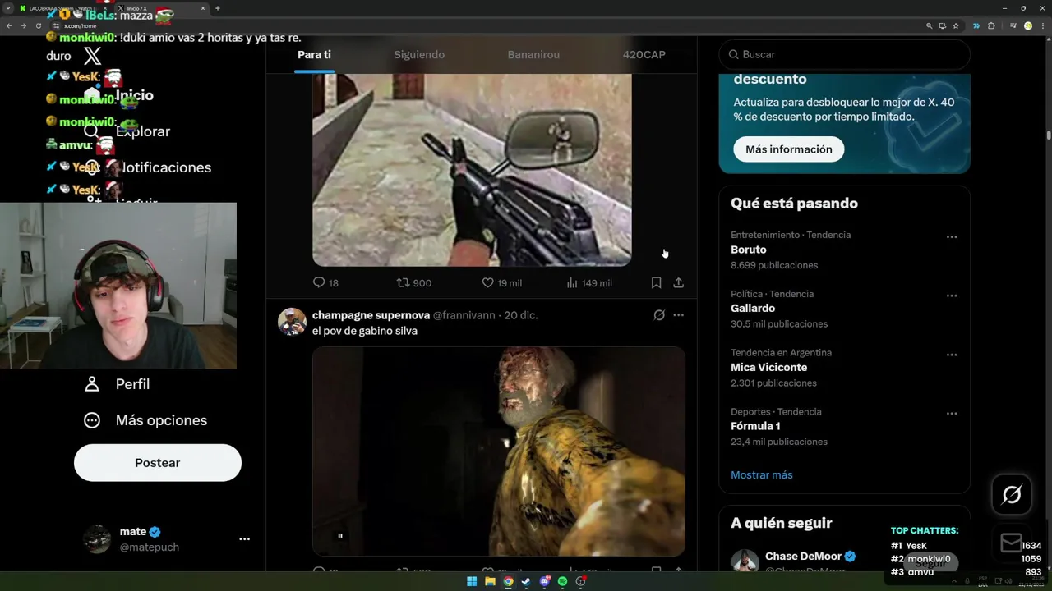1052x591 pixels.
Task: Bookmark the Counter-Strike image post
Action: click(x=656, y=282)
